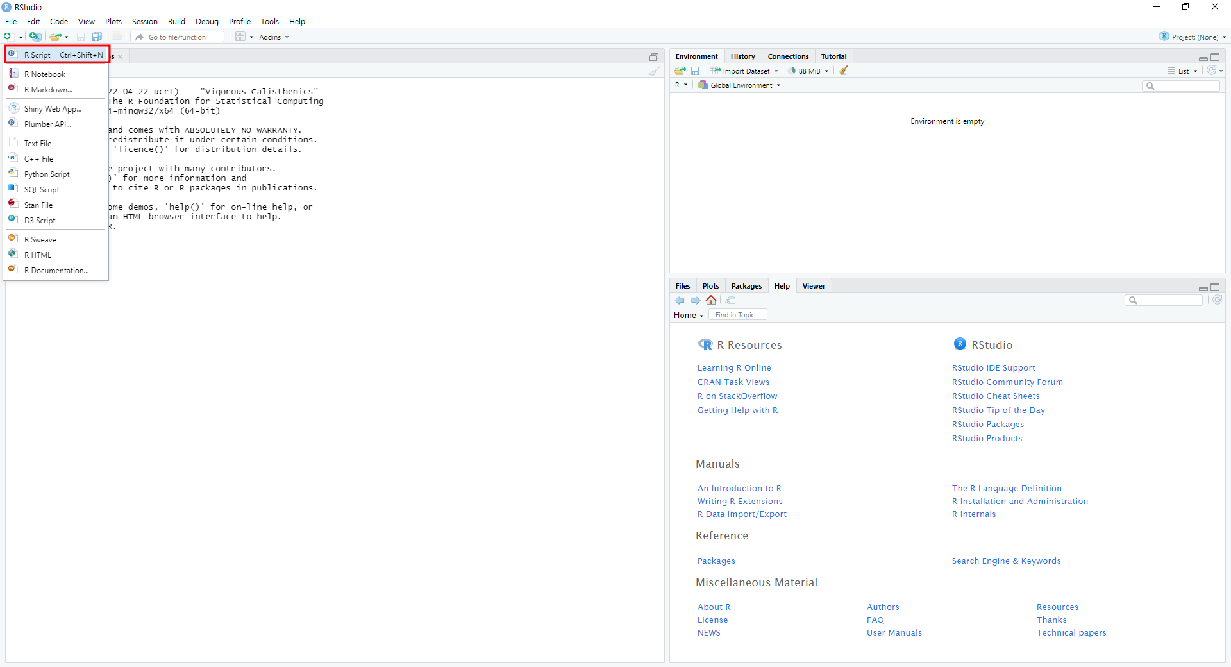Choose R Documentation... from the menu
This screenshot has height=667, width=1231.
pos(56,270)
